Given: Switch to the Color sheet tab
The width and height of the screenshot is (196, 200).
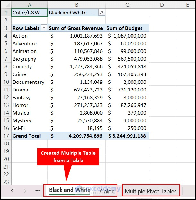Looking at the screenshot, I should coord(107,191).
